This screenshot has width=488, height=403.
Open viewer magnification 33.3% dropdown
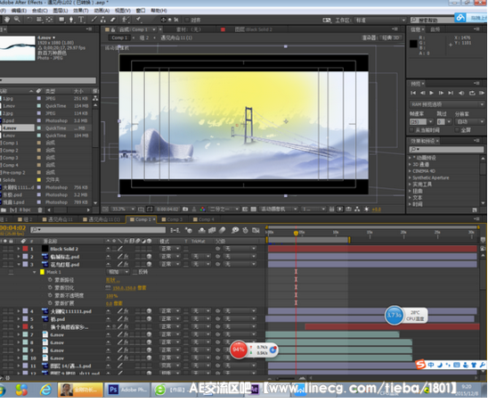pos(123,210)
